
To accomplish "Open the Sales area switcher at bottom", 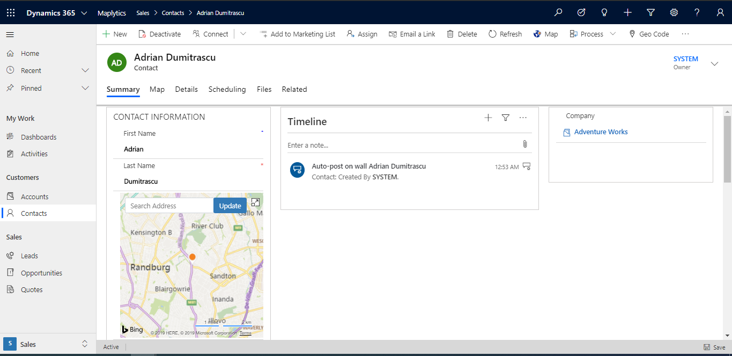I will point(48,344).
